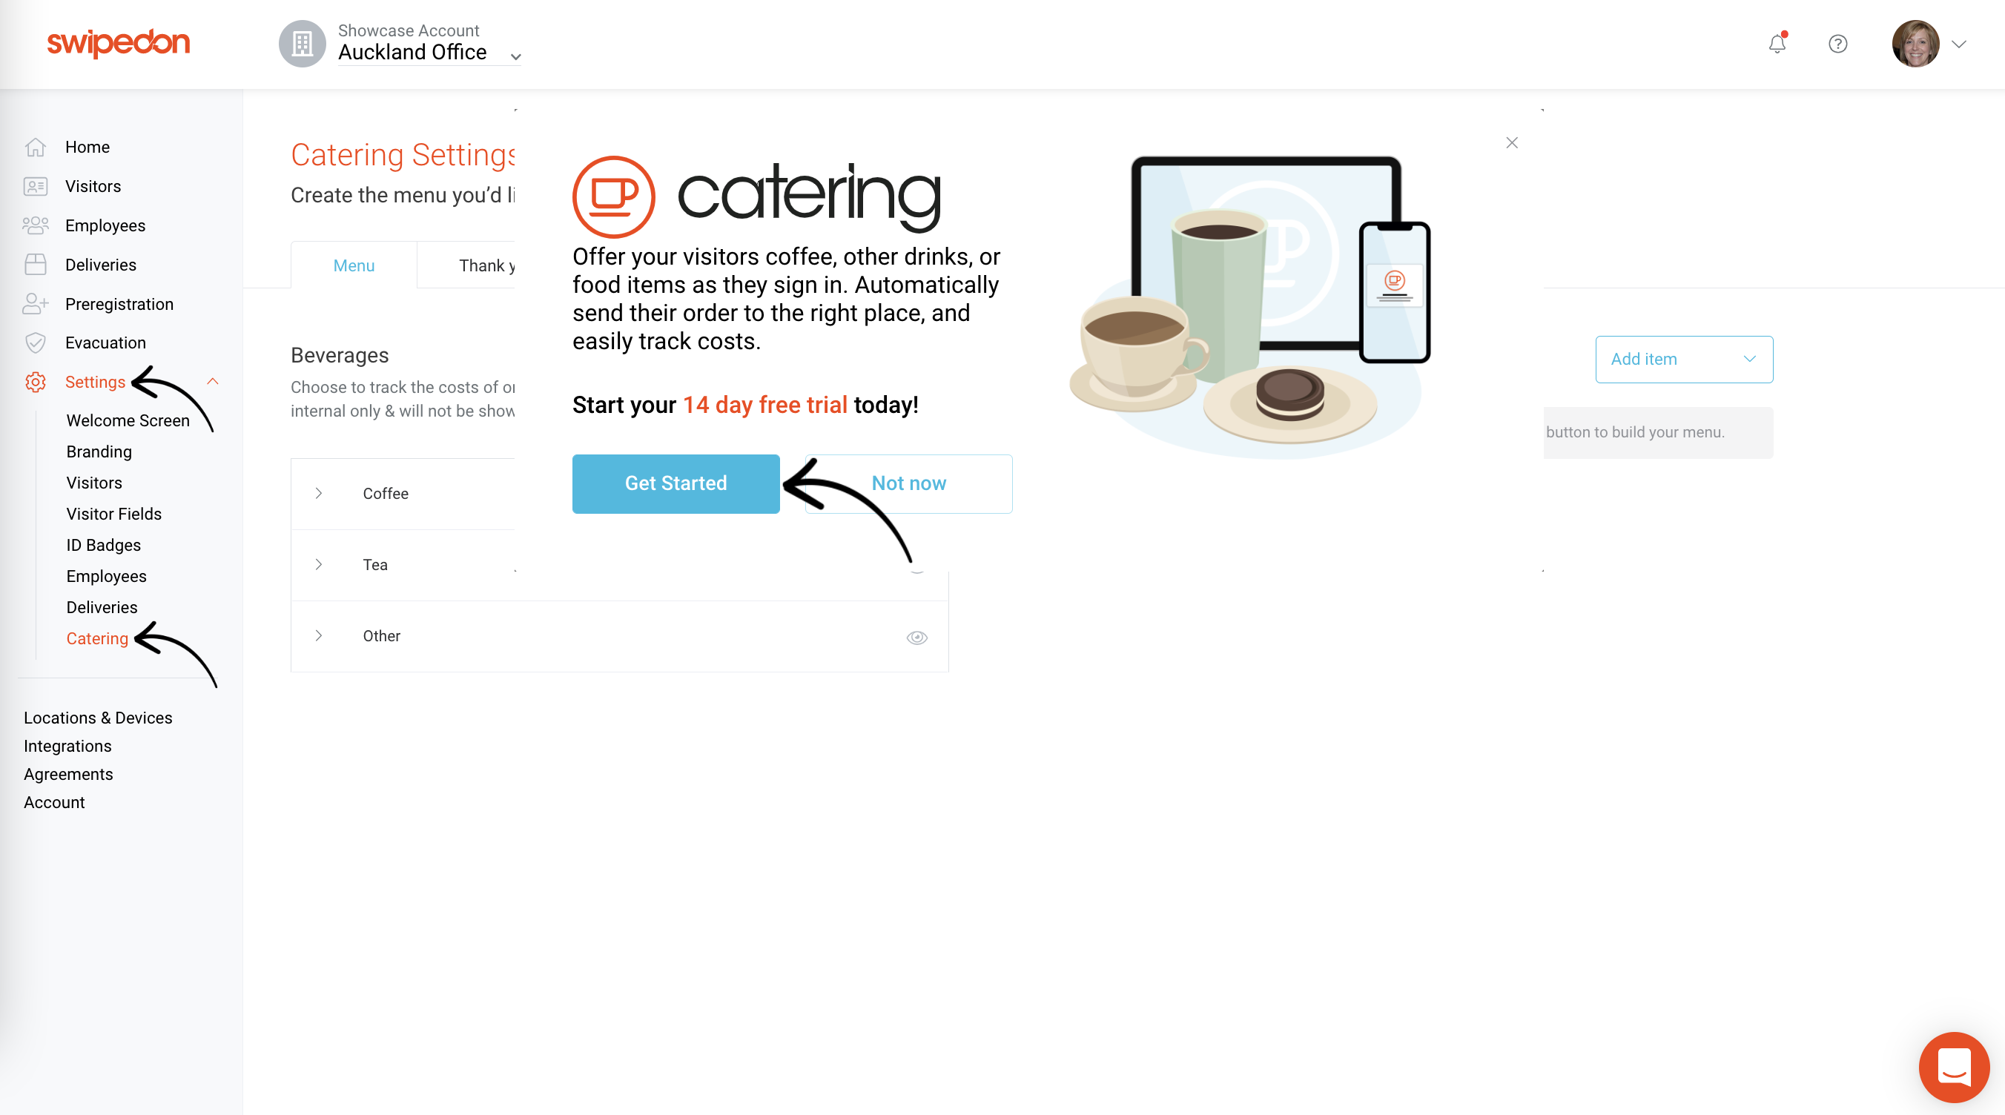This screenshot has height=1115, width=2005.
Task: Click the chat support bubble icon
Action: coord(1954,1067)
